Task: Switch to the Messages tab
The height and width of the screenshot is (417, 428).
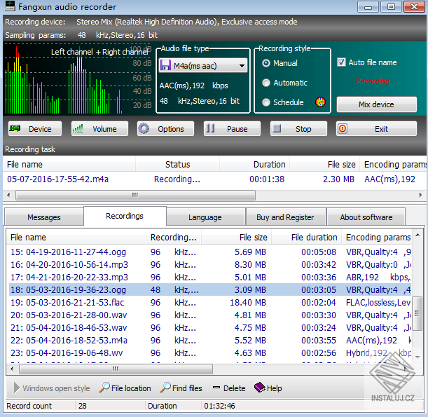Action: (x=44, y=217)
